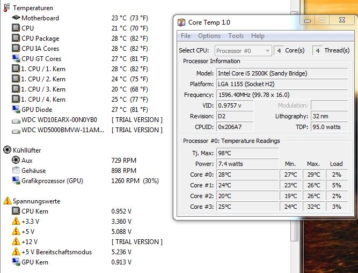Select the Temperaturen section header
This screenshot has height=273, width=358.
click(x=33, y=8)
